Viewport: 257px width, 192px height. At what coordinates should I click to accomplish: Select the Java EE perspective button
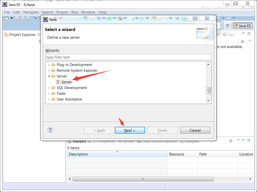(243, 26)
